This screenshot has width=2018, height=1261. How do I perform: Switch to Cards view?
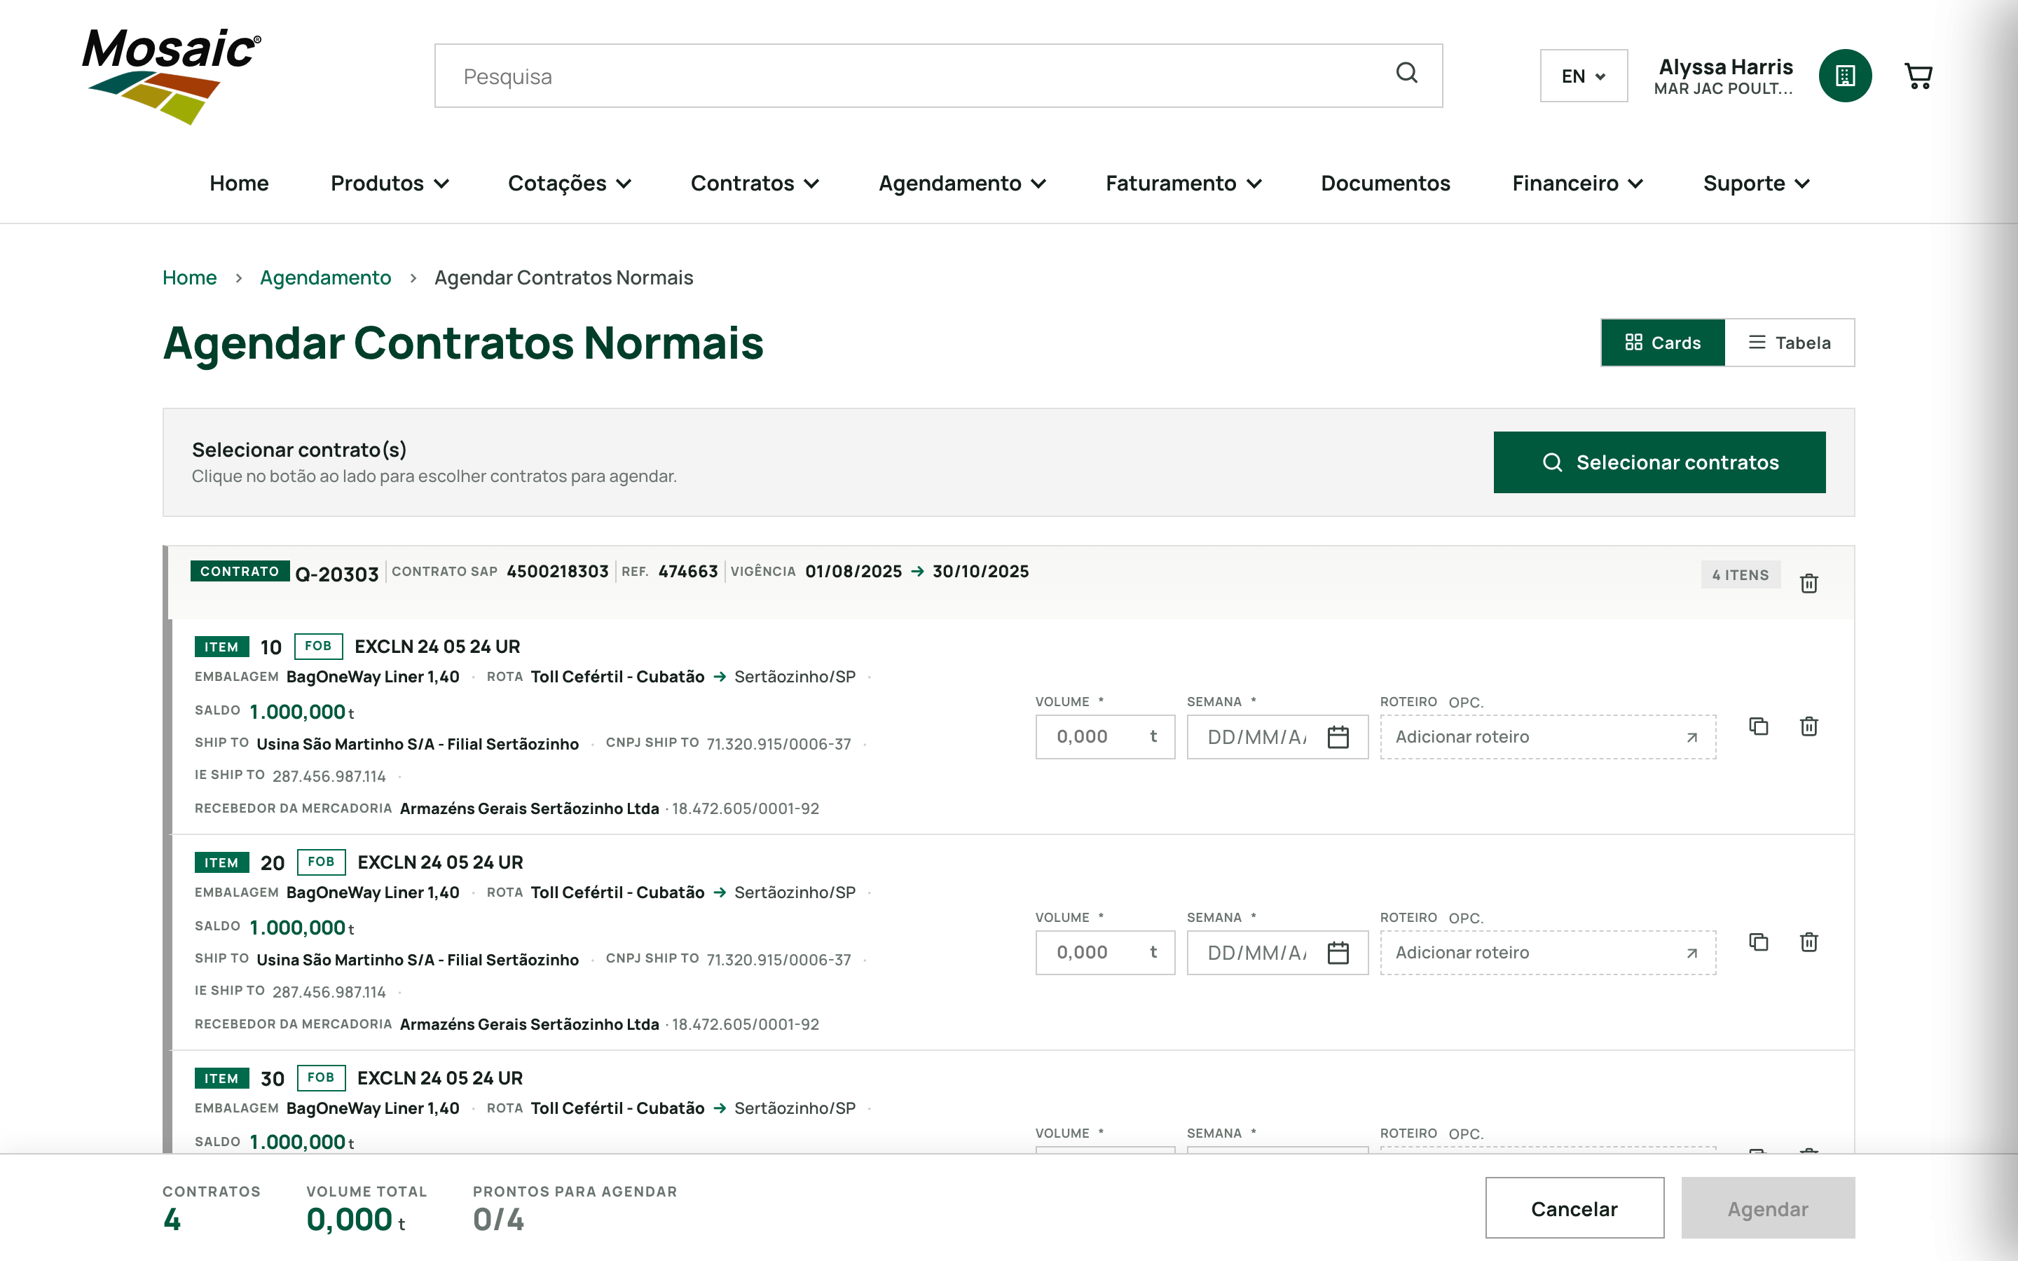click(x=1663, y=343)
